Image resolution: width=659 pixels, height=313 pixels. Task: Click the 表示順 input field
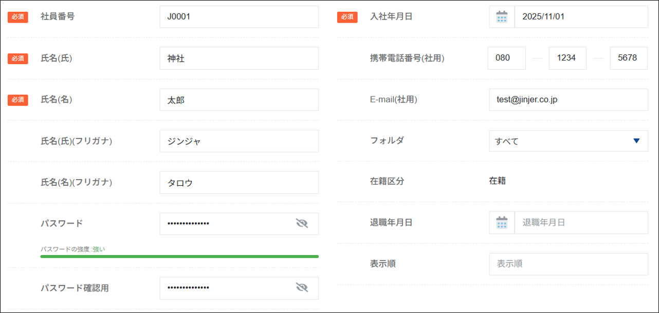click(568, 264)
